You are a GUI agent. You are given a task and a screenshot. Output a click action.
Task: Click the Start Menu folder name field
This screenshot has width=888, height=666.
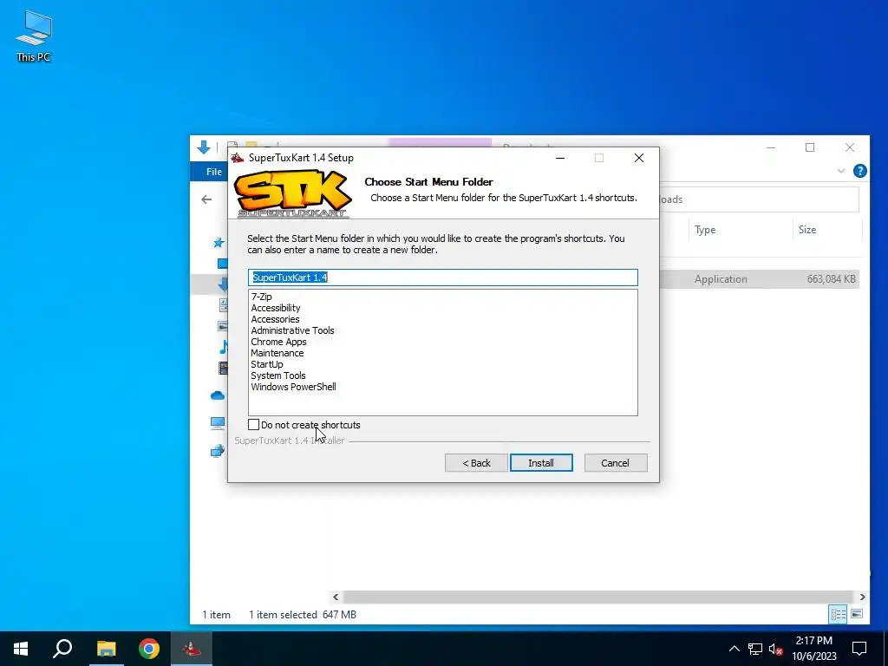point(443,277)
